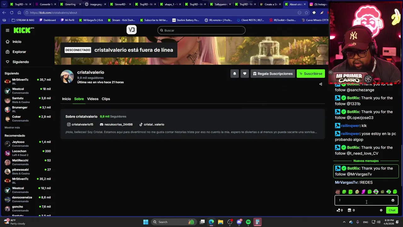The height and width of the screenshot is (227, 403).
Task: Expand the followed list with Mostrar más
Action: coord(12,128)
